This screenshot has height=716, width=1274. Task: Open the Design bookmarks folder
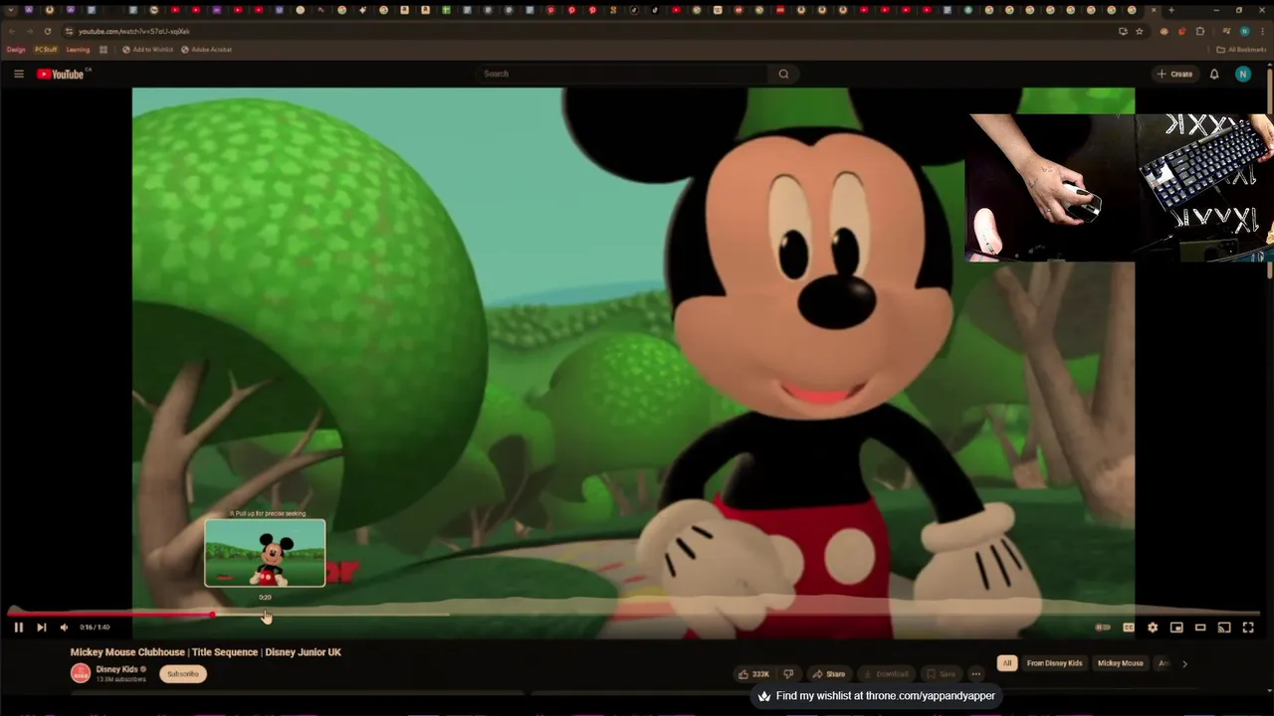[x=15, y=50]
